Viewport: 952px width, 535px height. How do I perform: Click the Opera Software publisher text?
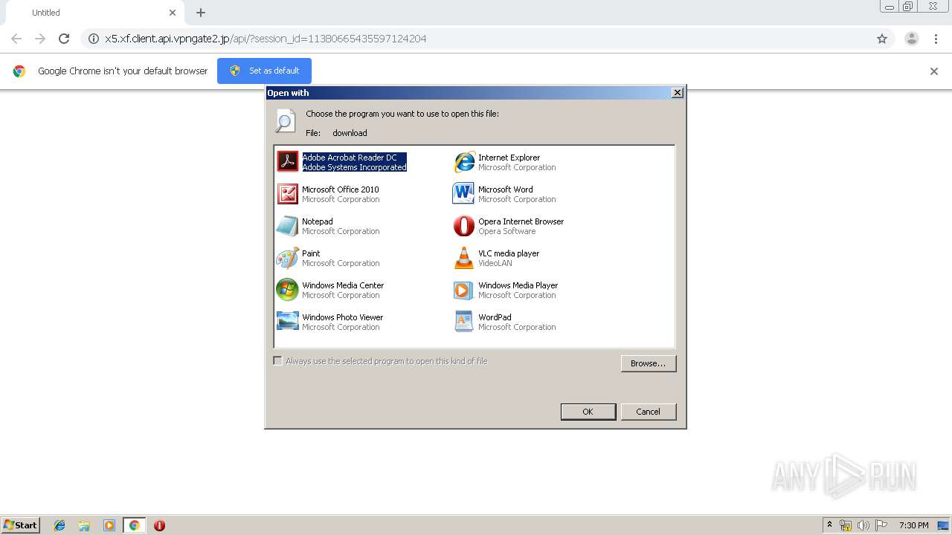coord(506,231)
